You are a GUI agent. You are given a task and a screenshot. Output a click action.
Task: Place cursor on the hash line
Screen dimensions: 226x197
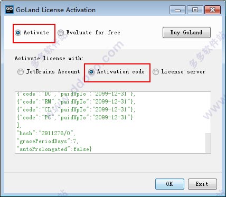(46, 133)
